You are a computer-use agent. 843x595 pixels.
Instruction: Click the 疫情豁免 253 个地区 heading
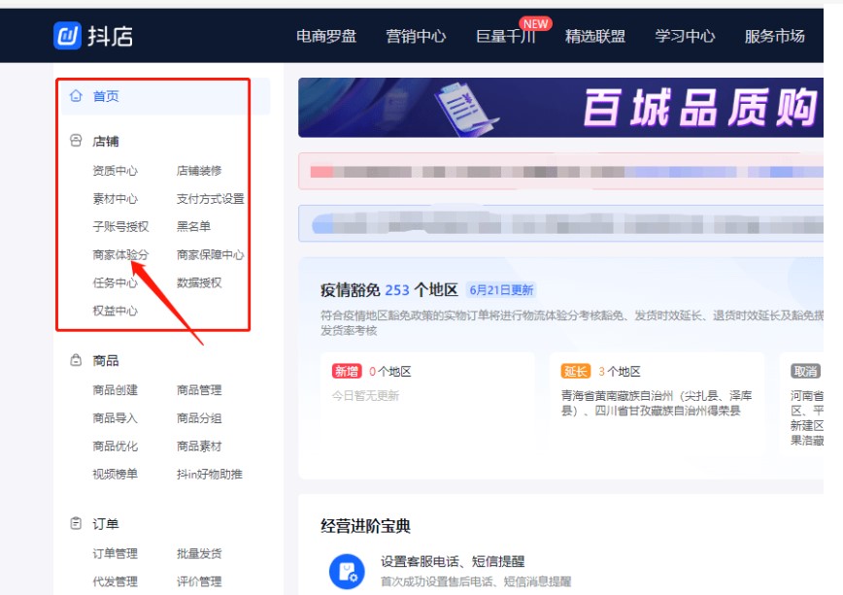389,289
